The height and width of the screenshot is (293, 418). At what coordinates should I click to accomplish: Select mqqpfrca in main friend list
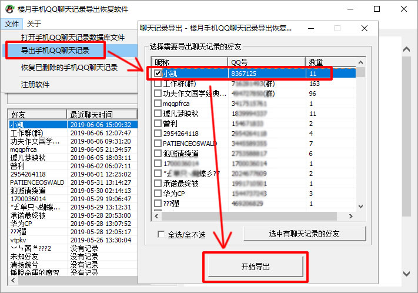click(x=24, y=149)
